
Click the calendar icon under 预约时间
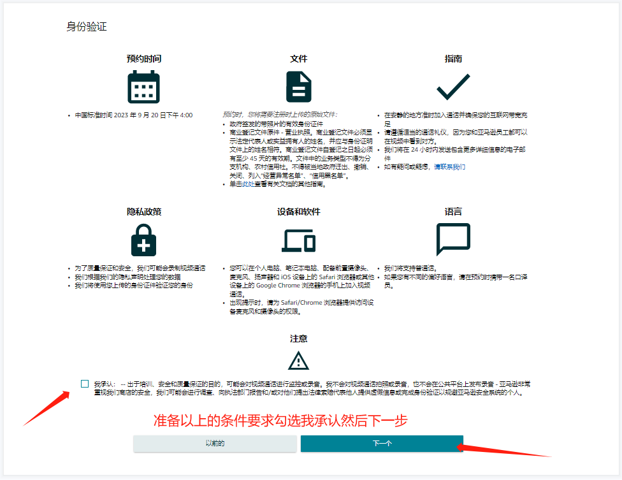coord(143,87)
